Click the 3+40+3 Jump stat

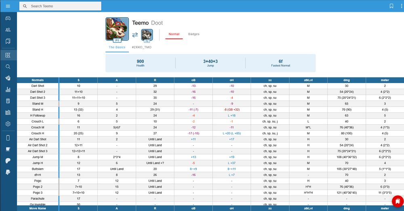[210, 63]
